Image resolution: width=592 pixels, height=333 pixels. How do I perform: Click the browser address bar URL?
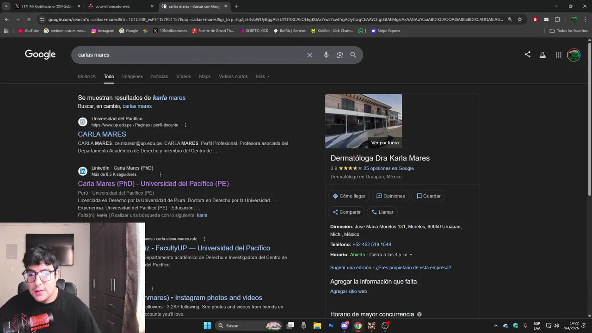pos(275,19)
